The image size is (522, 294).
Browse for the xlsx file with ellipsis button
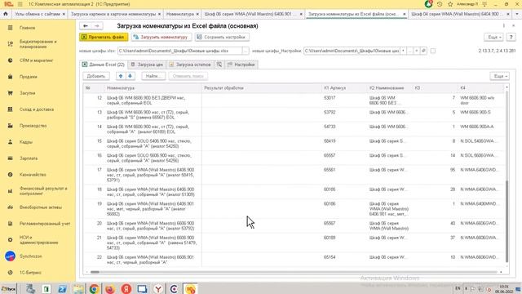[x=246, y=51]
